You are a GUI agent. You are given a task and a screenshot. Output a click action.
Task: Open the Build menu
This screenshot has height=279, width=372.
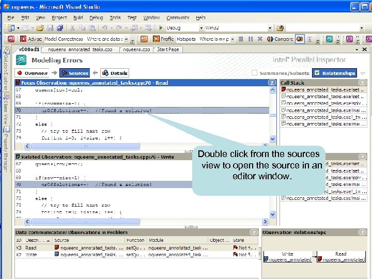click(78, 18)
